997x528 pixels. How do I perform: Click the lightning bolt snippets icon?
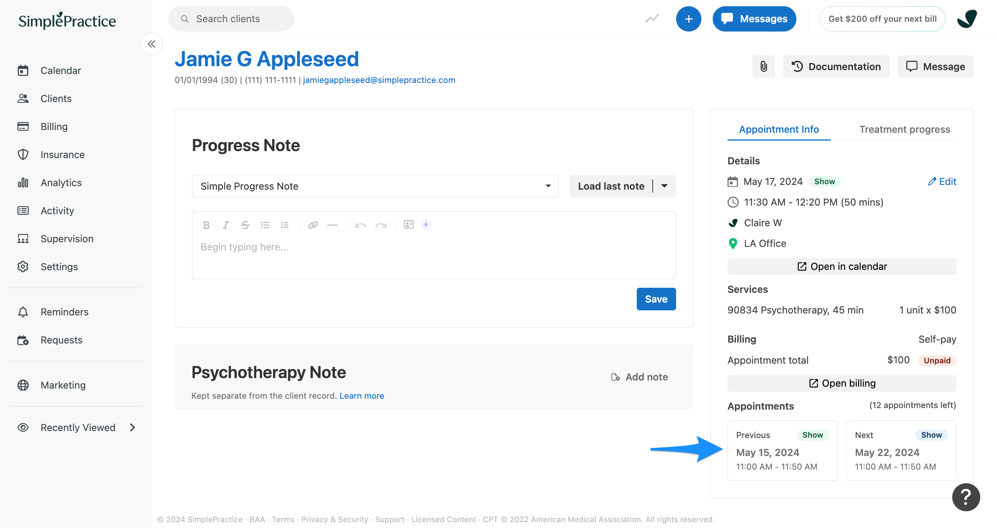pyautogui.click(x=426, y=225)
